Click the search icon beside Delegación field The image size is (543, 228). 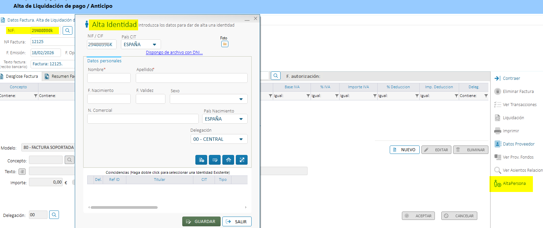coord(54,215)
